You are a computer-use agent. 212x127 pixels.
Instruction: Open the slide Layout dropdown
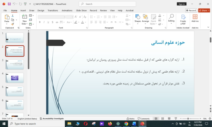pos(31,16)
